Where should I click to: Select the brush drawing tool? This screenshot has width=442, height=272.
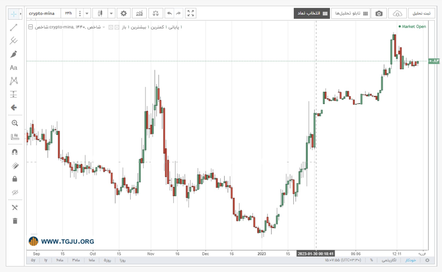click(x=14, y=54)
